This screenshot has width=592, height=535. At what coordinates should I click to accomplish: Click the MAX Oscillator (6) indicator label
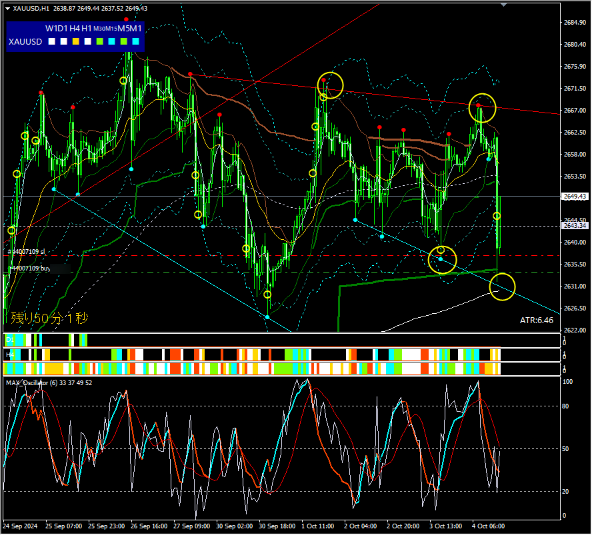[49, 383]
